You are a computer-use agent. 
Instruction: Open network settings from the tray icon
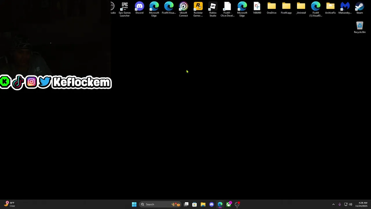pyautogui.click(x=346, y=204)
